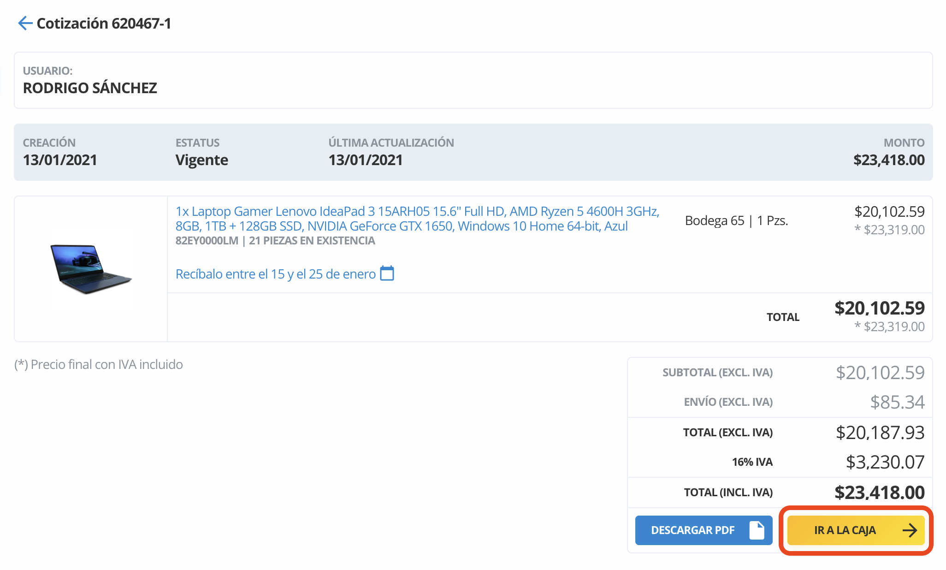Click the laptop product thumbnail image
Image resolution: width=946 pixels, height=570 pixels.
pyautogui.click(x=91, y=269)
